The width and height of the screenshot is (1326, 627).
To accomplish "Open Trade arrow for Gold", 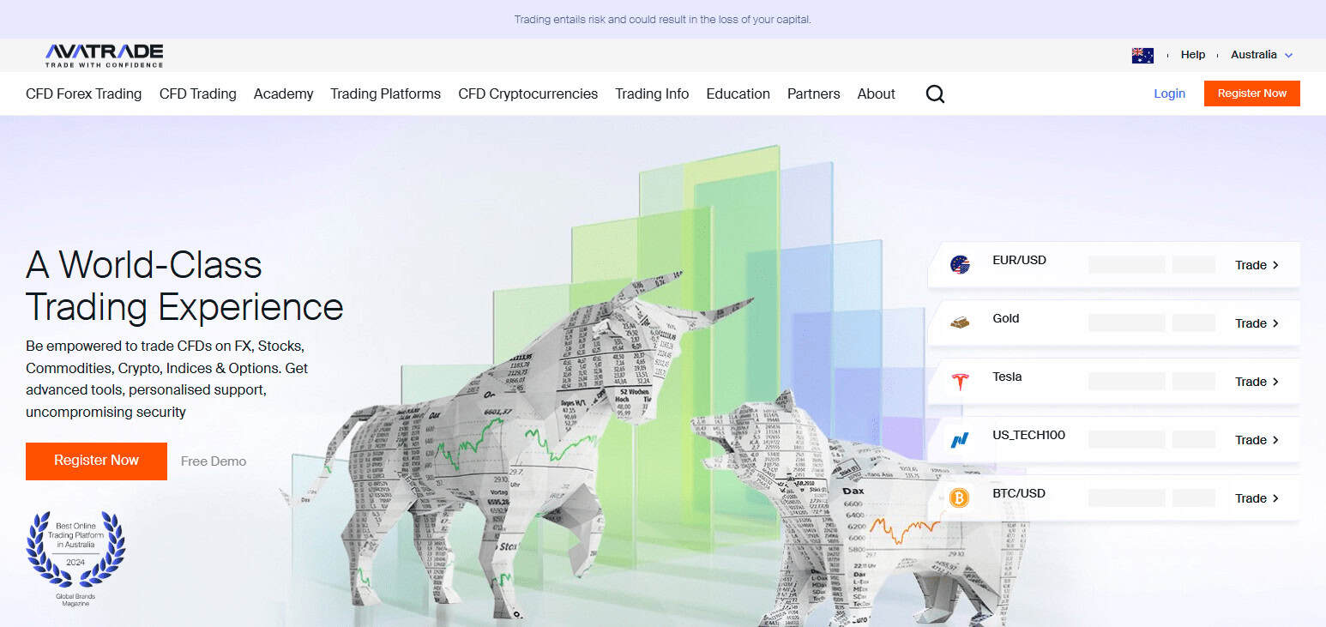I will pyautogui.click(x=1257, y=323).
